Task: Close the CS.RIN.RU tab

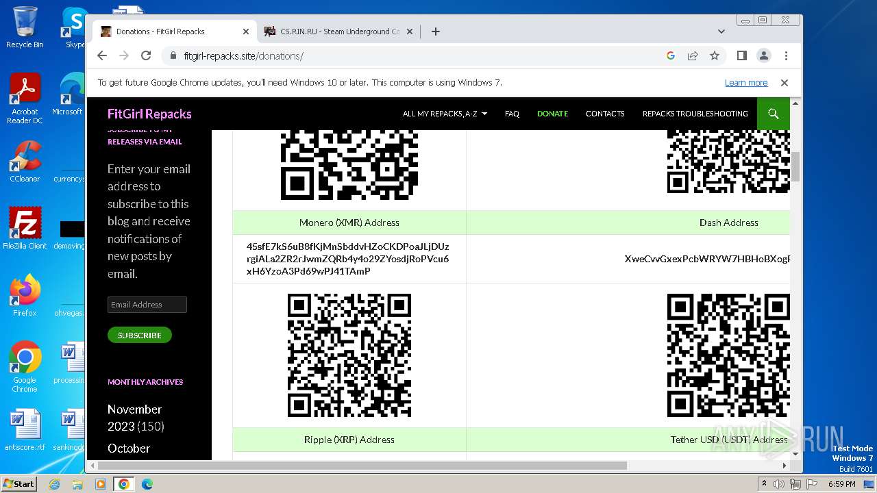Action: point(410,31)
